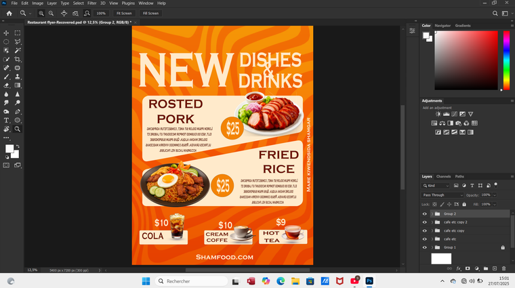The height and width of the screenshot is (288, 515).
Task: Click the foreground color swatch in toolbox
Action: coord(9,148)
